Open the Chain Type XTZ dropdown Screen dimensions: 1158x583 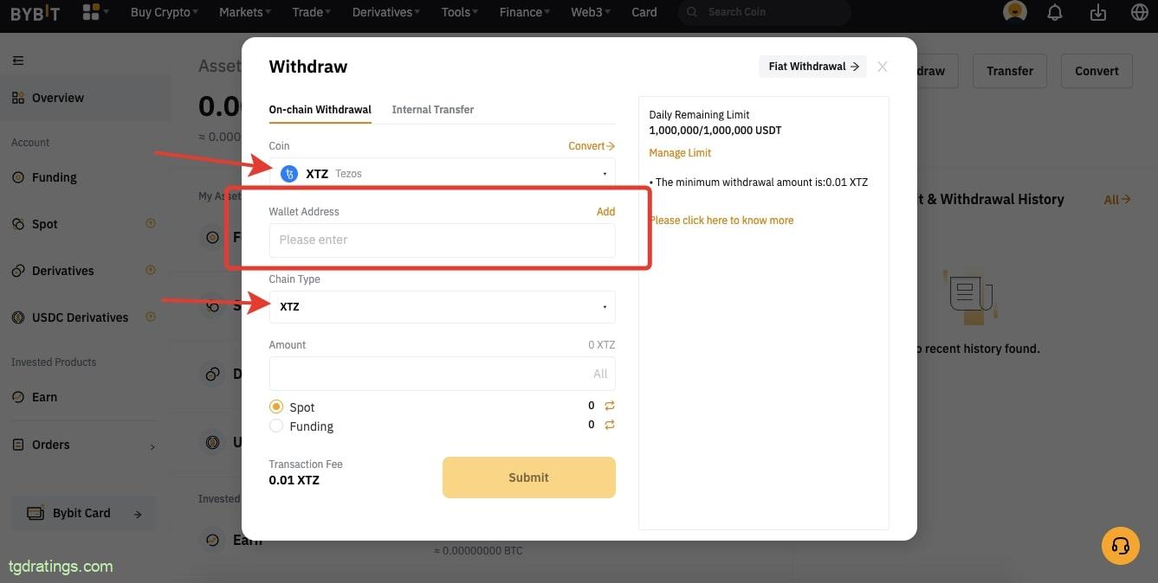(x=443, y=307)
